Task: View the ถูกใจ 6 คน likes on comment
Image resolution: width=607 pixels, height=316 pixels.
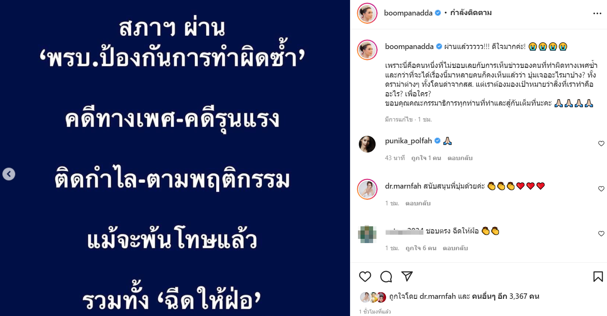Action: pos(421,249)
